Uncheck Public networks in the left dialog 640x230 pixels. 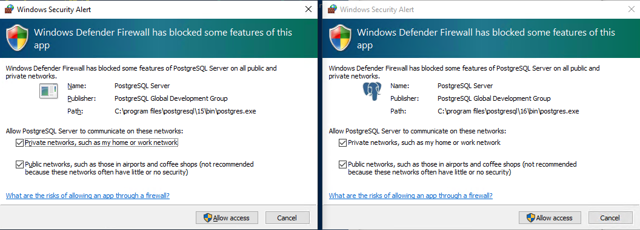pos(19,165)
